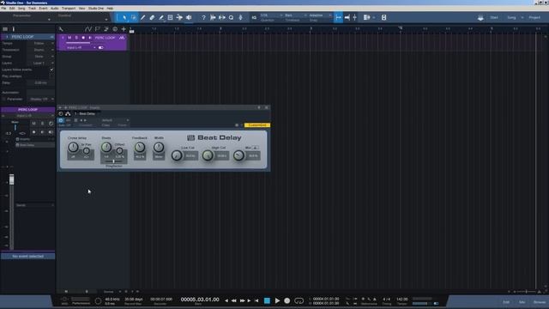This screenshot has height=309, width=549.
Task: Select the Range tool
Action: (134, 17)
